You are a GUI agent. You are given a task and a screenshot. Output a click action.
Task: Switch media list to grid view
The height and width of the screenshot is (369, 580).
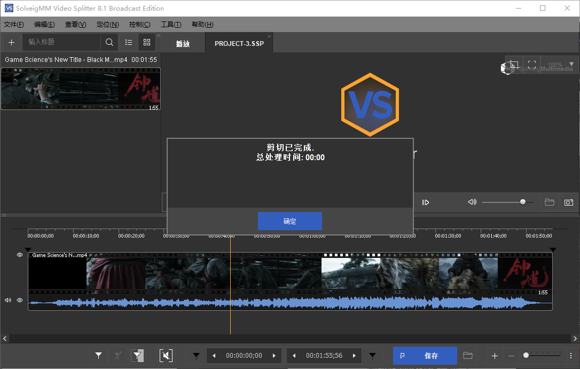tap(147, 42)
